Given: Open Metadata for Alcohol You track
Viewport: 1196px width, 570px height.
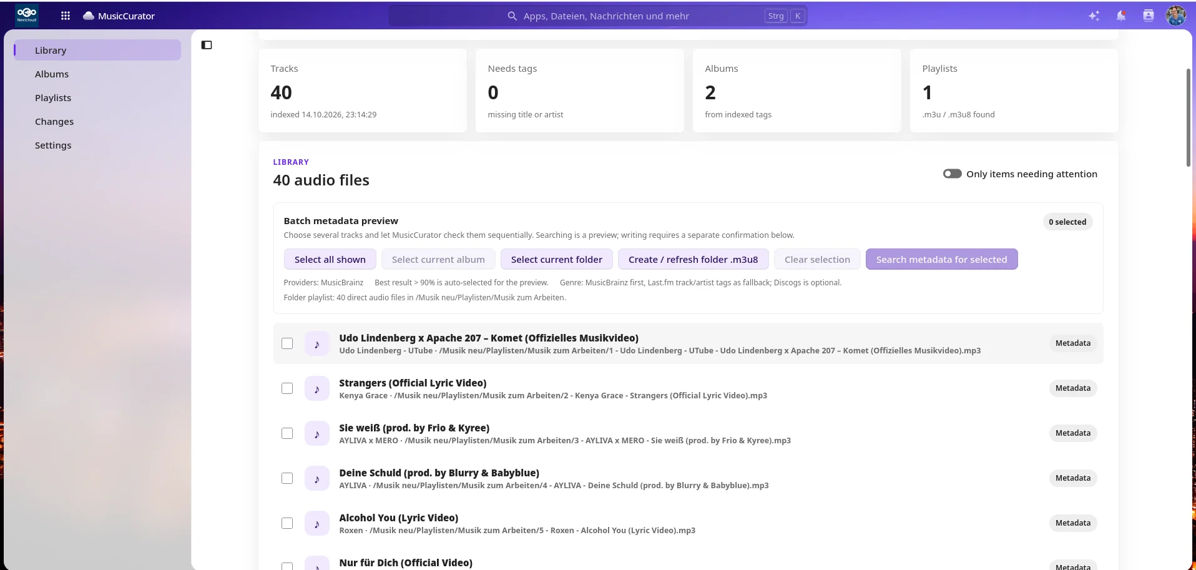Looking at the screenshot, I should pyautogui.click(x=1073, y=523).
